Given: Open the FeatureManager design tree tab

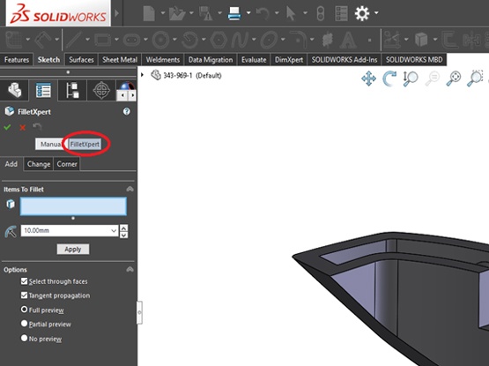Looking at the screenshot, I should point(14,90).
